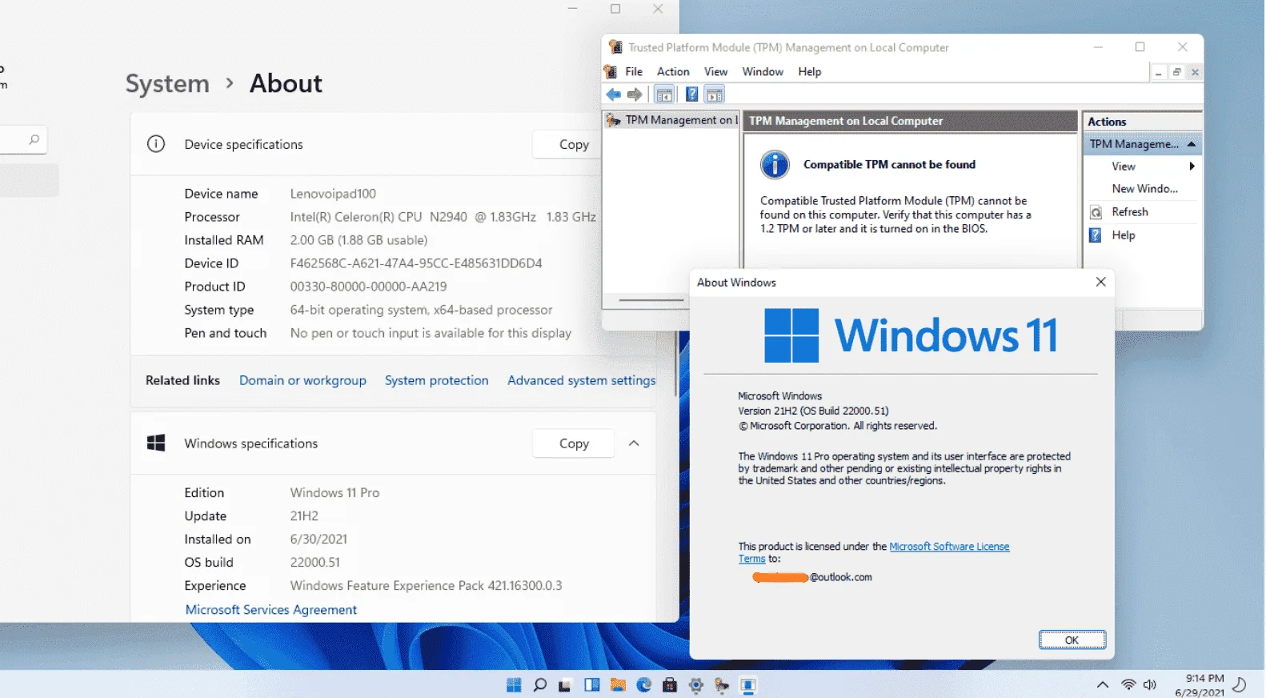Image resolution: width=1266 pixels, height=698 pixels.
Task: Collapse the Windows specifications section
Action: pyautogui.click(x=634, y=443)
